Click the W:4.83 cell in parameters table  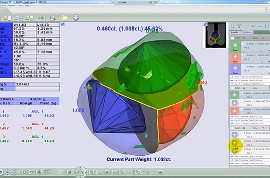pyautogui.click(x=24, y=25)
